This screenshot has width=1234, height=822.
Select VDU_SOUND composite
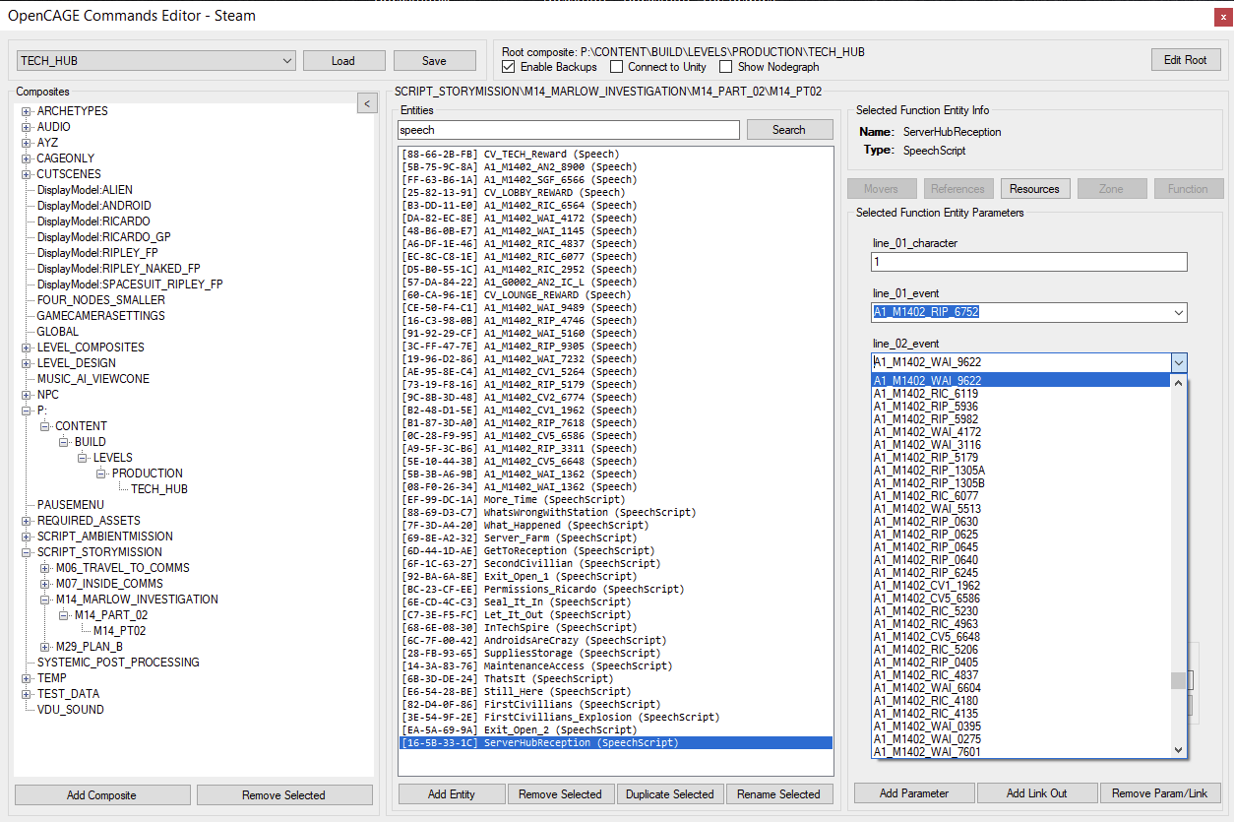pos(71,710)
